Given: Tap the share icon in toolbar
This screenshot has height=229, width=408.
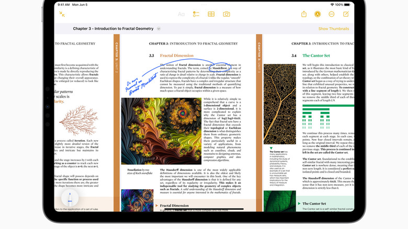Looking at the screenshot, I should [x=304, y=15].
